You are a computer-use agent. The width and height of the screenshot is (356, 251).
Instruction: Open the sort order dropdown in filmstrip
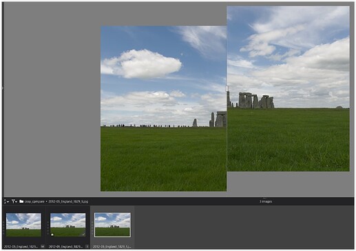[6, 201]
